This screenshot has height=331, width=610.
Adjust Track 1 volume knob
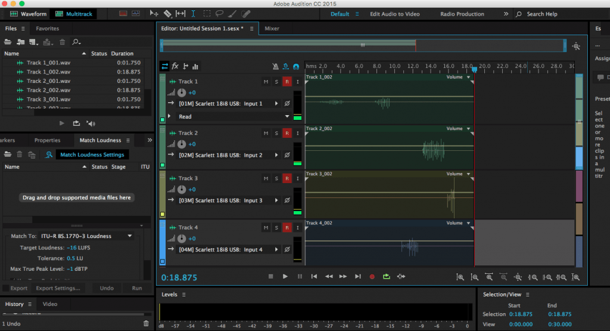(x=182, y=92)
